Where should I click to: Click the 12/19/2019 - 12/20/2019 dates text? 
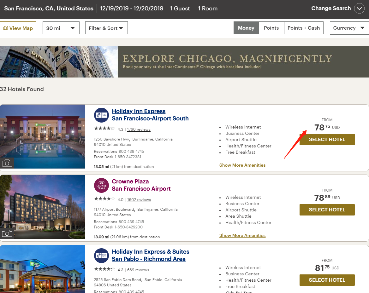pos(132,9)
